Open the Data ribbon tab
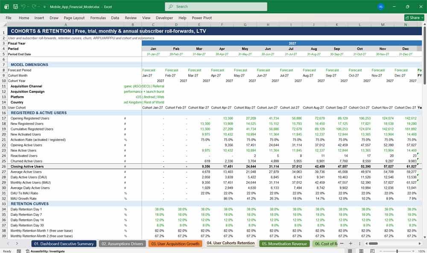This screenshot has width=427, height=253. tap(115, 18)
